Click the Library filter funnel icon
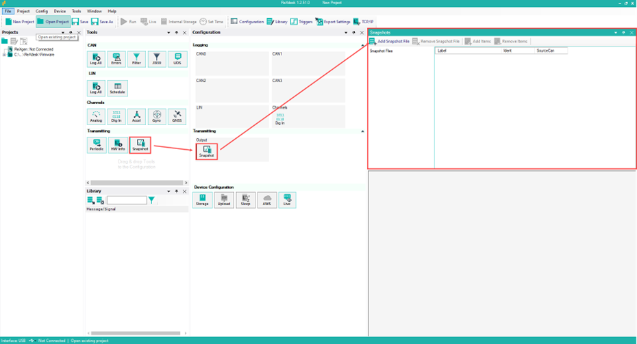This screenshot has width=637, height=344. pyautogui.click(x=152, y=200)
